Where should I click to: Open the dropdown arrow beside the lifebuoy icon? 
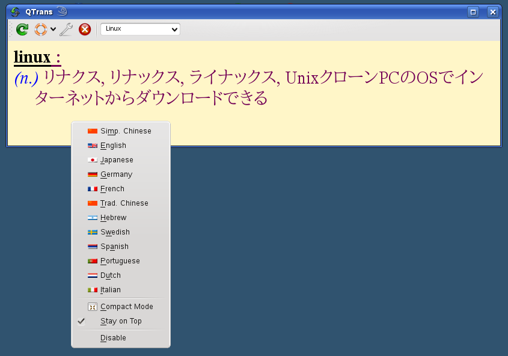[53, 29]
